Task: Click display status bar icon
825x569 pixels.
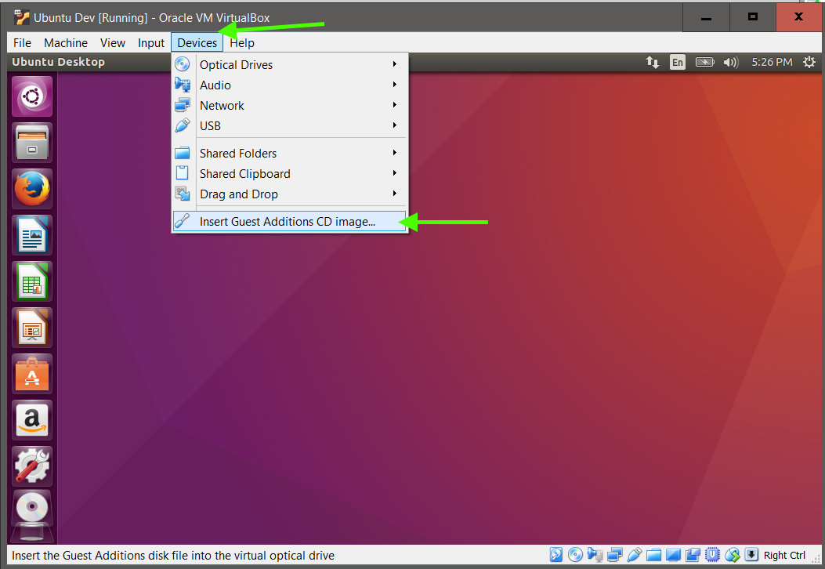Action: (673, 555)
